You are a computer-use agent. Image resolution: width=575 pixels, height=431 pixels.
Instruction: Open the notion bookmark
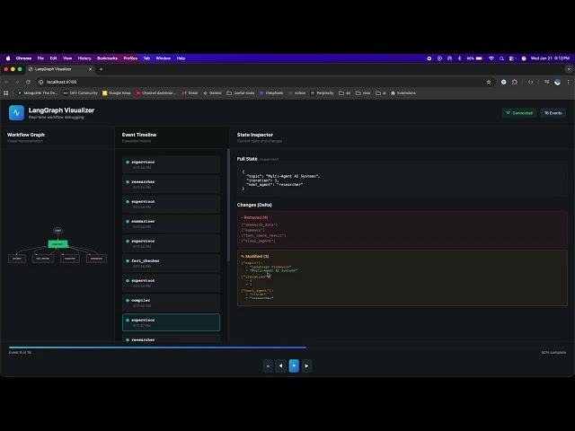click(297, 93)
